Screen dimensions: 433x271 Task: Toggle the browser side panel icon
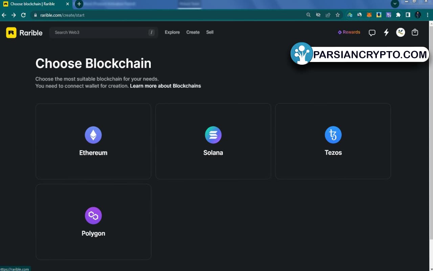pos(408,15)
